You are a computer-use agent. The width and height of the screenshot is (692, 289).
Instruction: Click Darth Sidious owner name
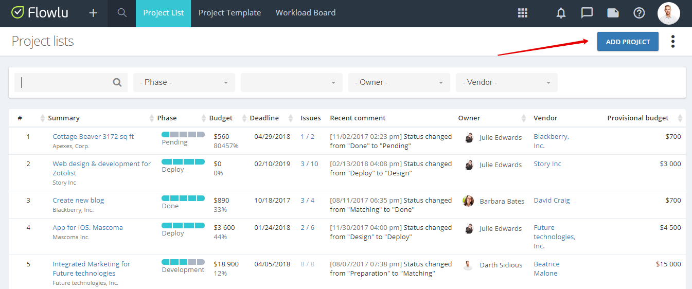[501, 265]
